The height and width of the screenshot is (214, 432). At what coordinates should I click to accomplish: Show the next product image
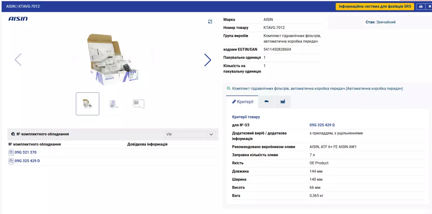coord(207,60)
